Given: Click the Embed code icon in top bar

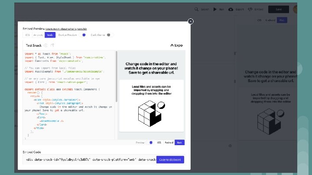Looking at the screenshot, I should 250,10.
